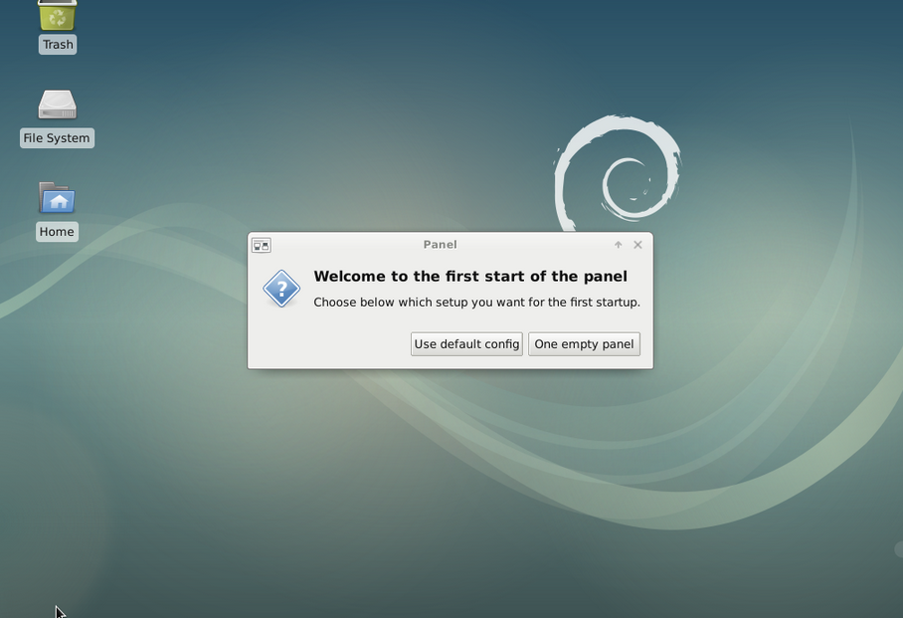This screenshot has height=618, width=903.
Task: Open the Panel window menu icon
Action: coord(262,245)
